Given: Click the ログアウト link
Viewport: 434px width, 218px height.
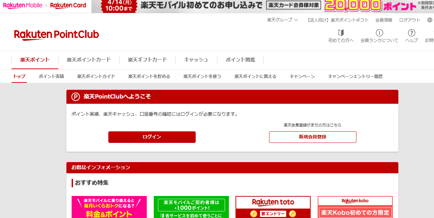Looking at the screenshot, I should pyautogui.click(x=410, y=20).
